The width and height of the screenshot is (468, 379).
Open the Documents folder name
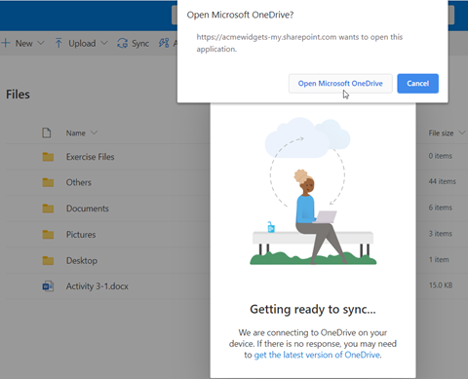coord(88,208)
